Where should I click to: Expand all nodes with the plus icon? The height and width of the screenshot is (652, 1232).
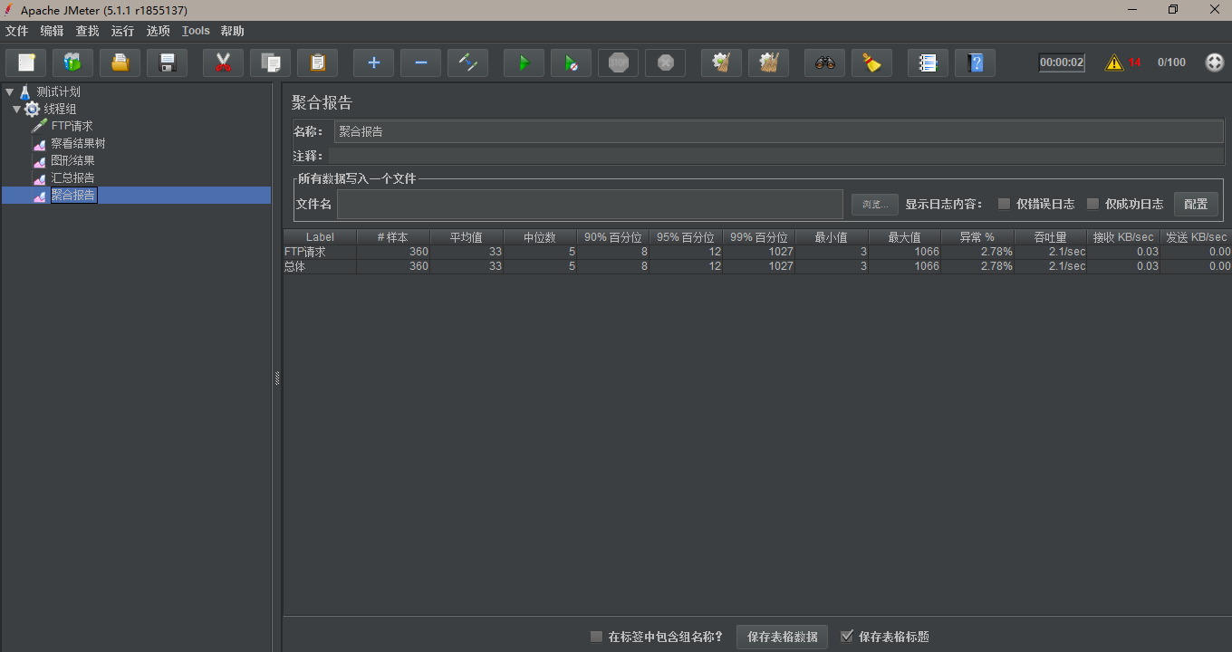[x=373, y=62]
